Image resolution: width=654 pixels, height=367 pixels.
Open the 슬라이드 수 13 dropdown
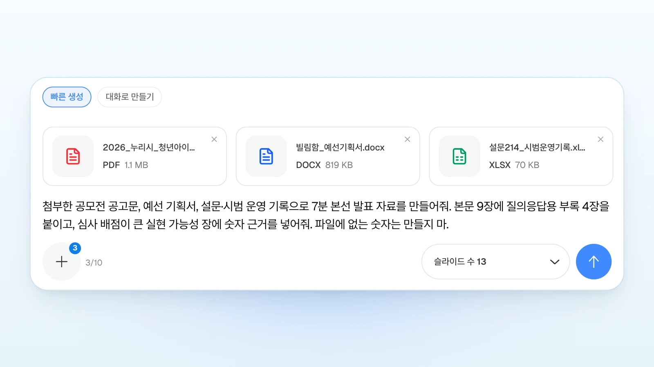495,261
